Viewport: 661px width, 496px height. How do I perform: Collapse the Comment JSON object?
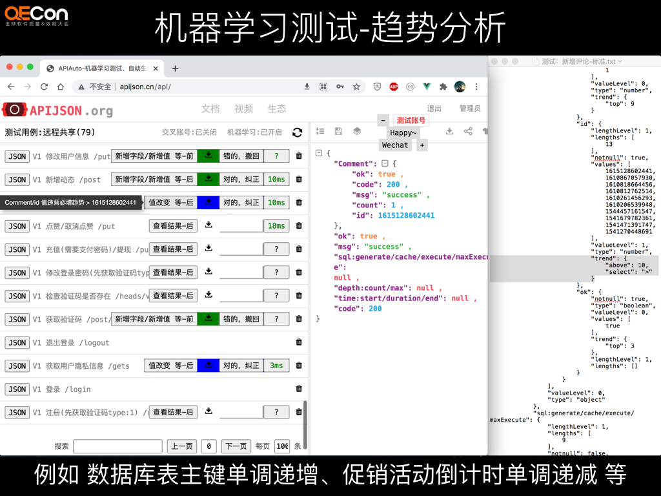pos(385,163)
